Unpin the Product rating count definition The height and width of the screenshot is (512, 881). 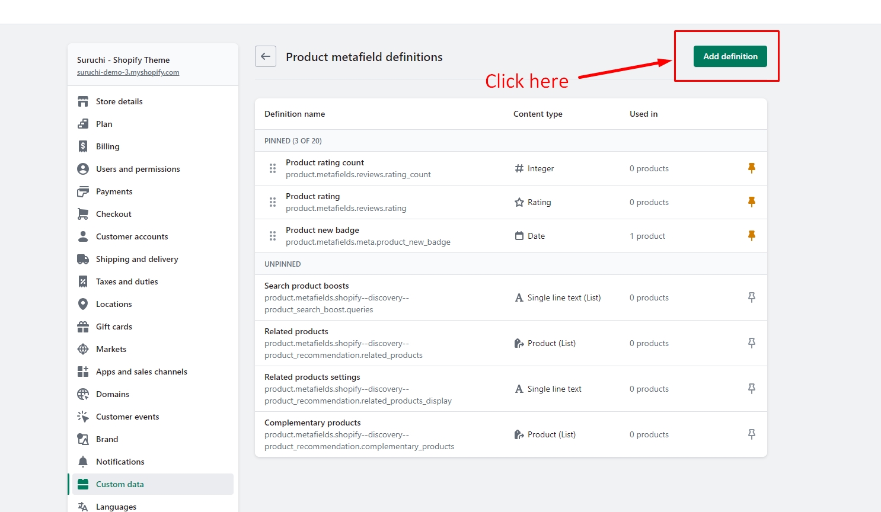751,168
